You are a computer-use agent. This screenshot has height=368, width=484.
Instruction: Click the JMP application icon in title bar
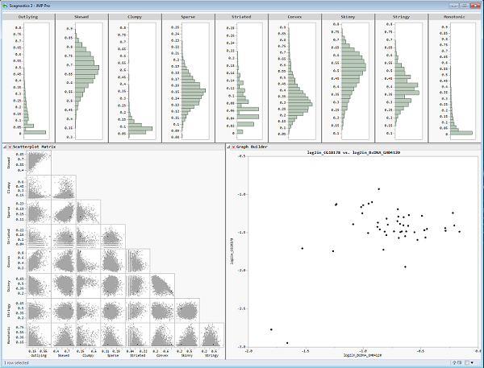click(6, 4)
